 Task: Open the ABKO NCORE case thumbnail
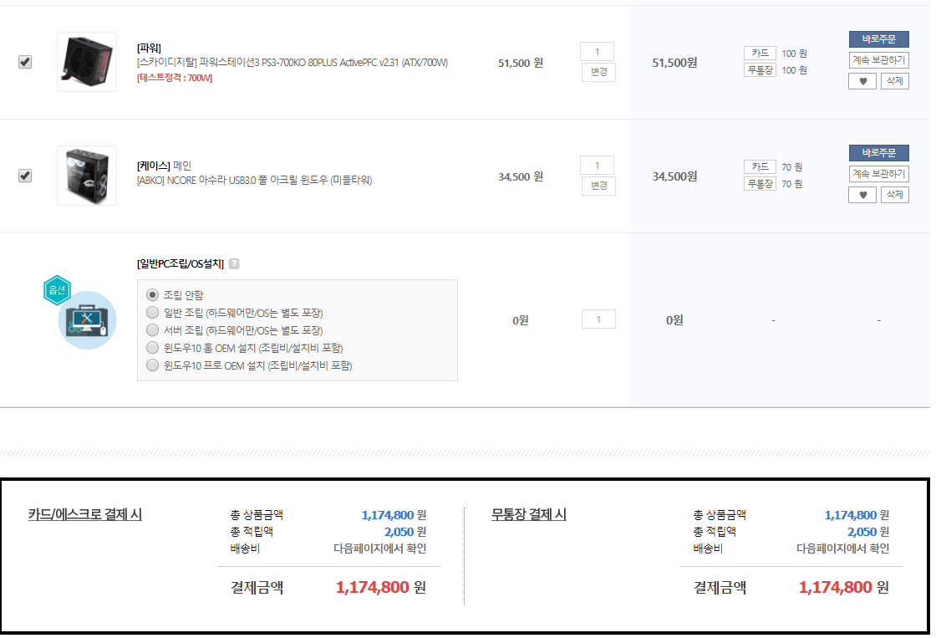click(87, 176)
